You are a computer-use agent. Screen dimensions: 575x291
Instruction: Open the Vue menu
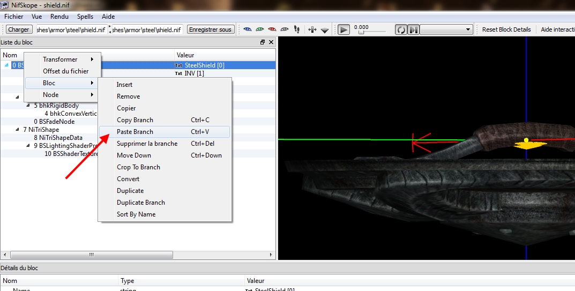(36, 17)
